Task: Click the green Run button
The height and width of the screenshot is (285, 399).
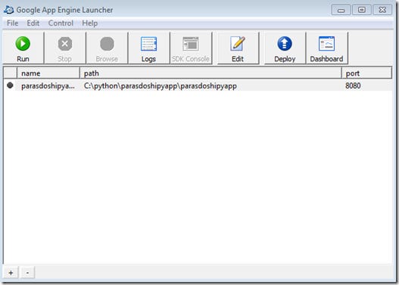Action: point(23,48)
